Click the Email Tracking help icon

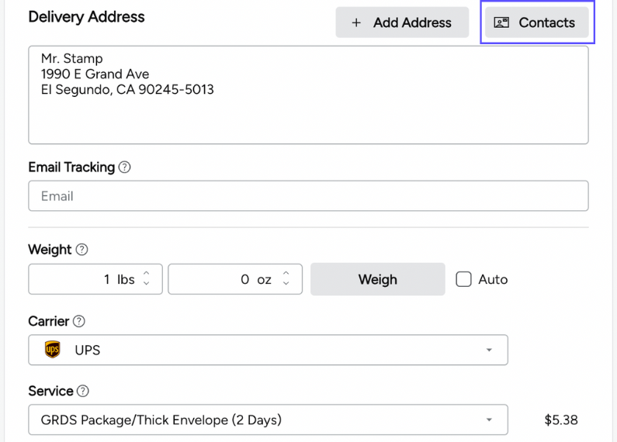click(124, 167)
